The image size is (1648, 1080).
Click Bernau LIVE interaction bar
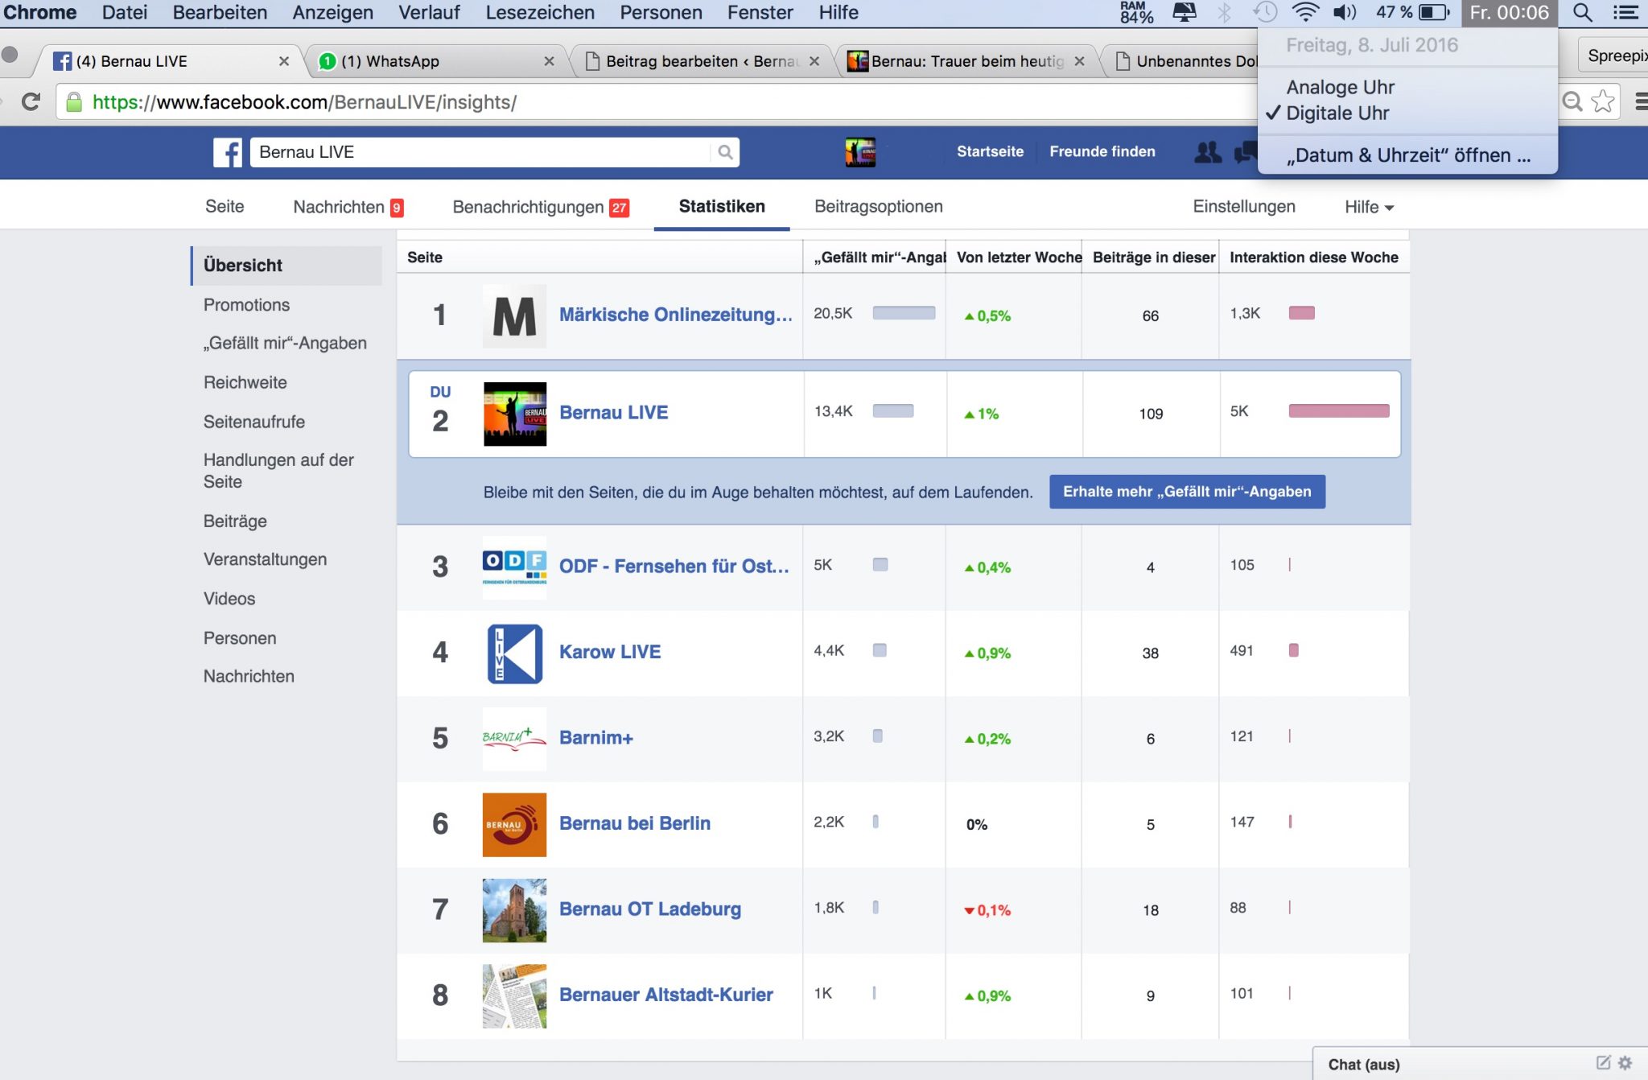[x=1338, y=411]
